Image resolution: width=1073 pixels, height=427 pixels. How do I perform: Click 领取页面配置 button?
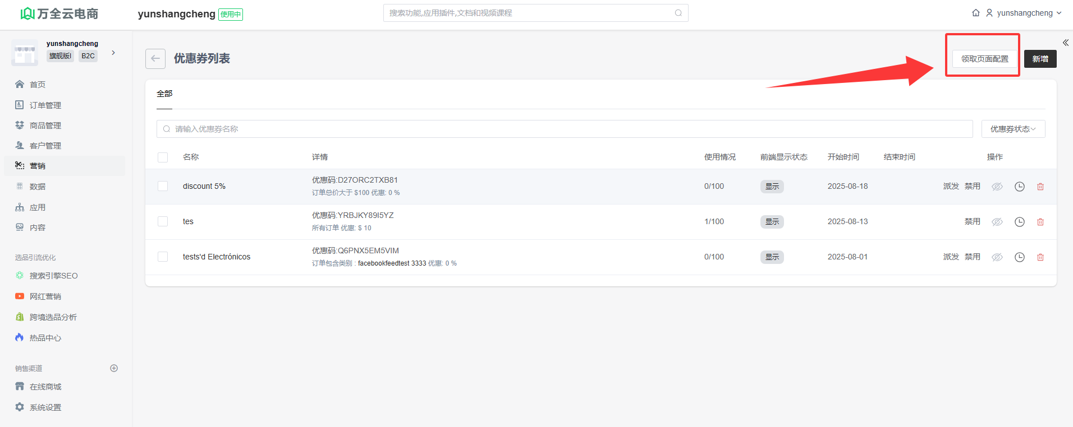pos(984,59)
